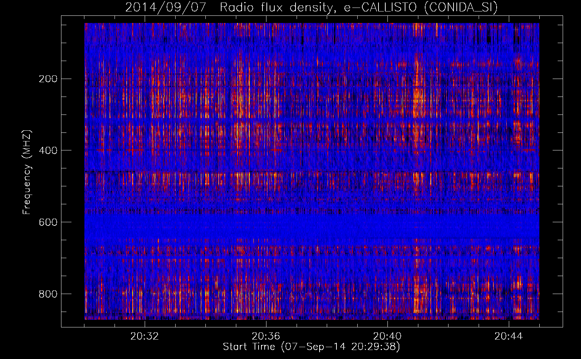Click the '600' frequency tick label
Viewport: 581px width, 359px height.
point(48,222)
